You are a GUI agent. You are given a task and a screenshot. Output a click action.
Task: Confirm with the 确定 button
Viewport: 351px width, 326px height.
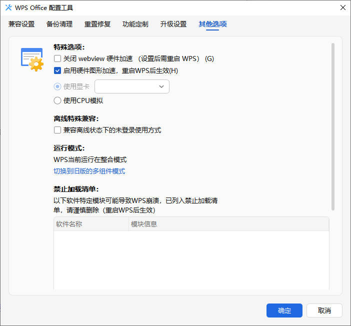[x=284, y=310]
